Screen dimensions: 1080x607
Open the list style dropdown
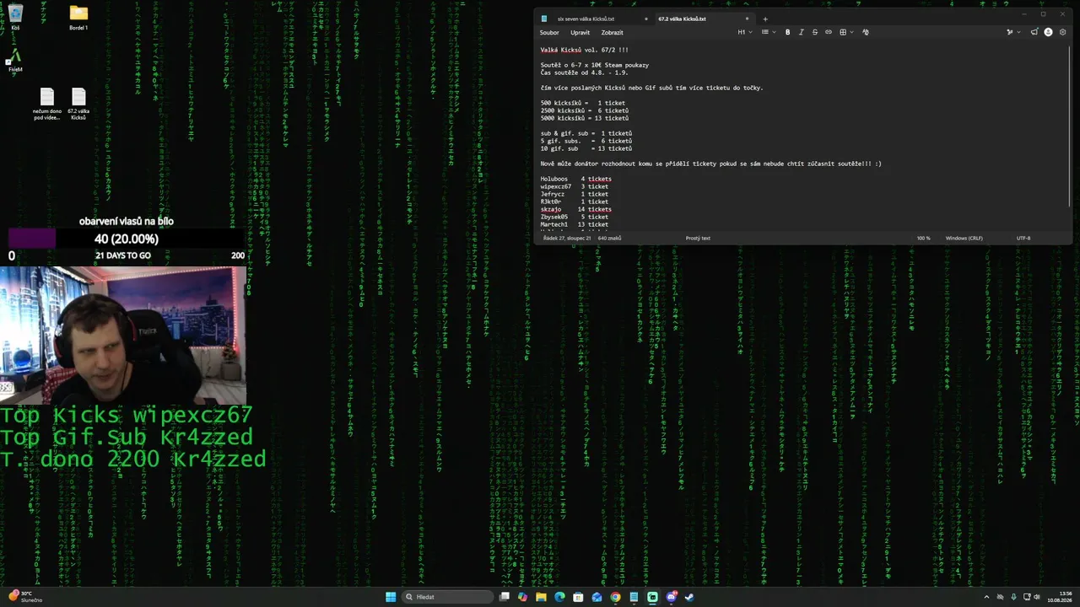769,32
